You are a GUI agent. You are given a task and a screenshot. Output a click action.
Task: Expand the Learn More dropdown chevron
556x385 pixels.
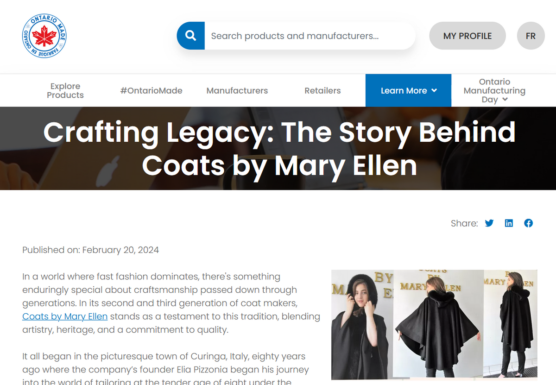pyautogui.click(x=434, y=91)
